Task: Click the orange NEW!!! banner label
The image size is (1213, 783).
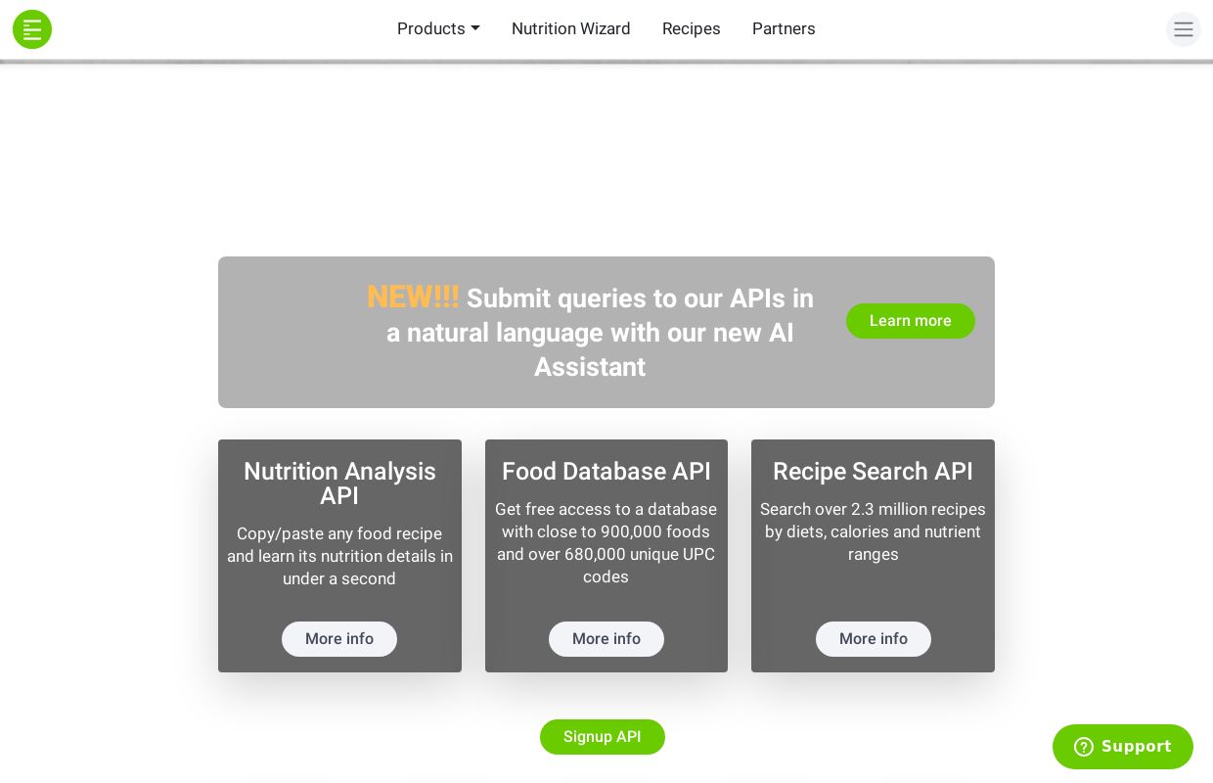Action: point(413,298)
